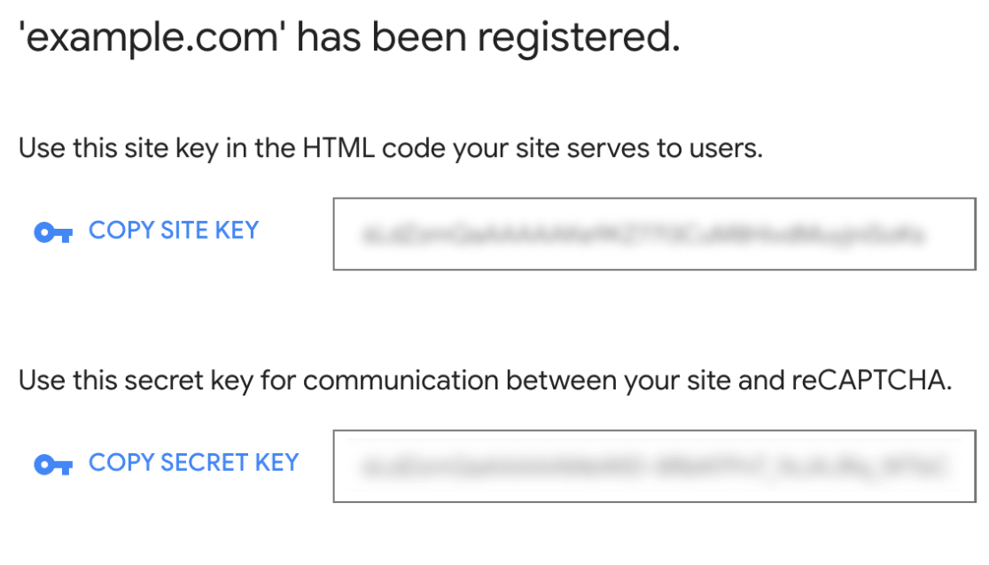Image resolution: width=989 pixels, height=565 pixels.
Task: Click 'Use this site key' instruction start
Action: (109, 148)
